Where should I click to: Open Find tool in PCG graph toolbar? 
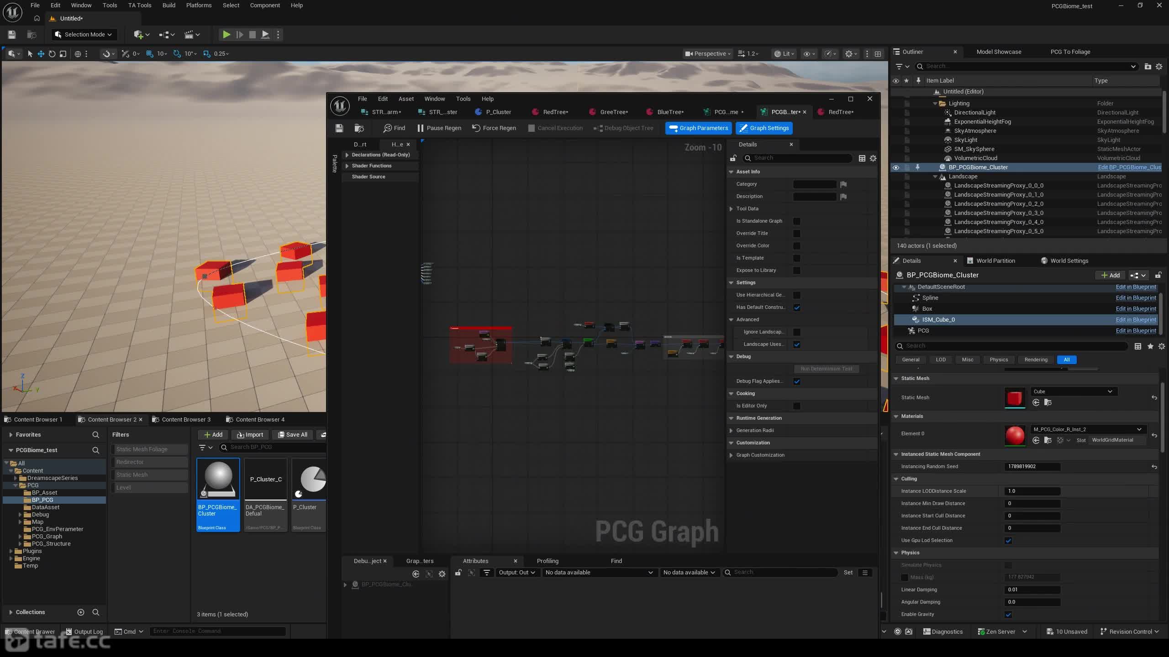pyautogui.click(x=394, y=128)
